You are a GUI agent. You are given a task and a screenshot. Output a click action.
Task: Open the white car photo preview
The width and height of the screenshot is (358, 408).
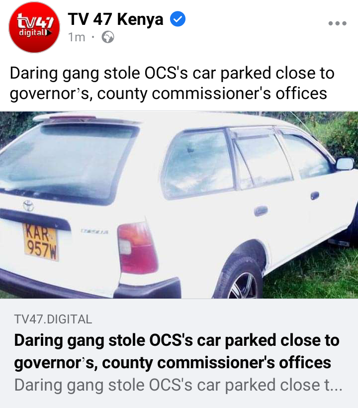click(179, 205)
